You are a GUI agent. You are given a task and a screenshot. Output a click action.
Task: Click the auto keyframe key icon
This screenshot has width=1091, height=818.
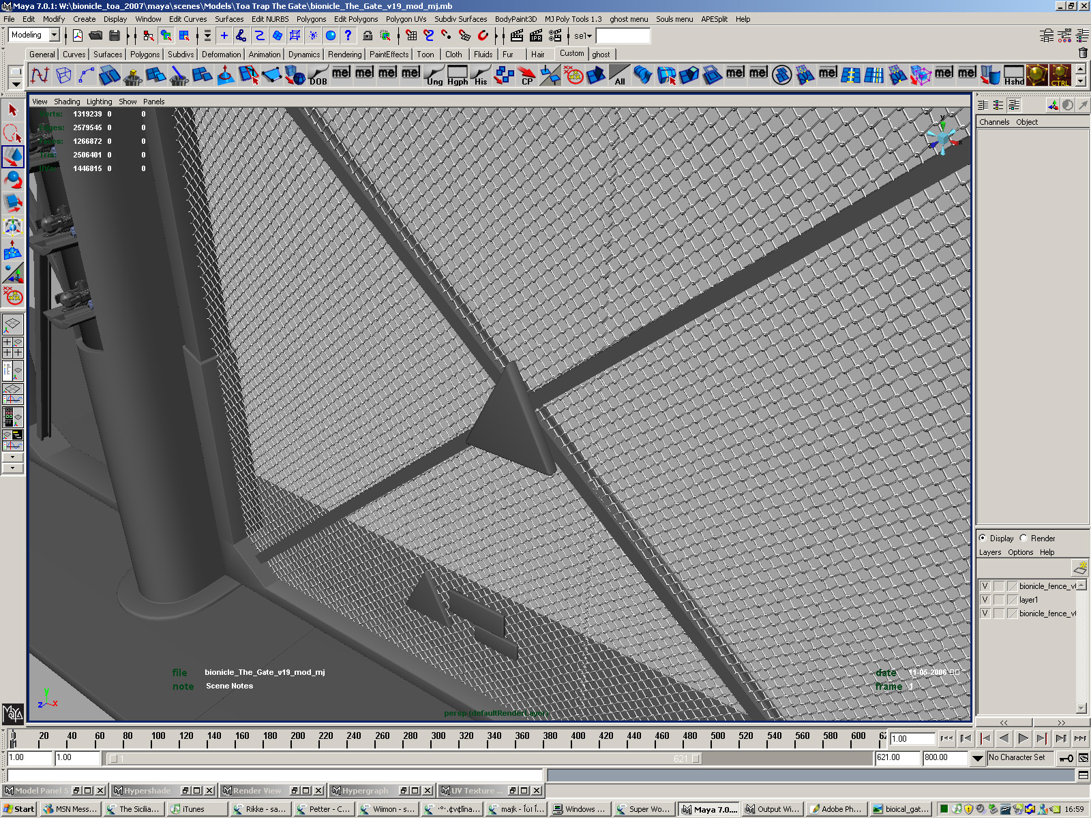tap(1066, 758)
